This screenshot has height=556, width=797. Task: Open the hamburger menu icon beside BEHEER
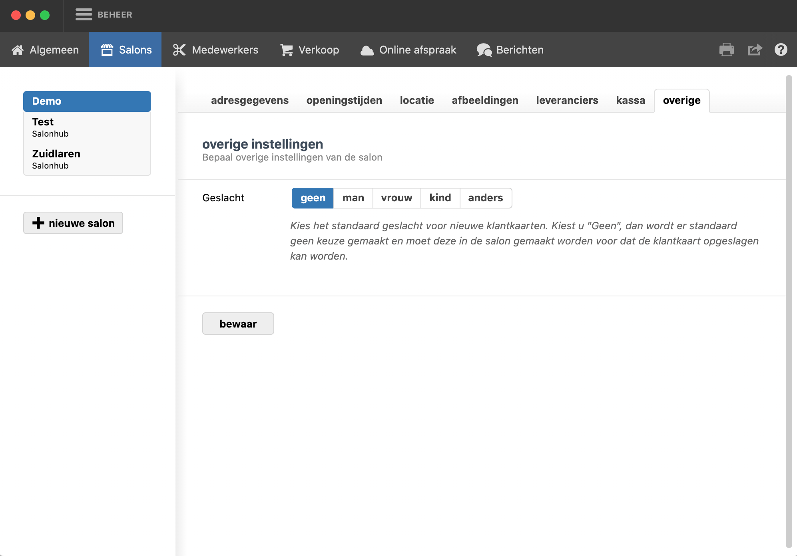tap(84, 14)
